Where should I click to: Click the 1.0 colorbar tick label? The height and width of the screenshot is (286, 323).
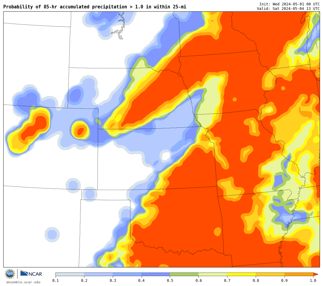pos(313,280)
